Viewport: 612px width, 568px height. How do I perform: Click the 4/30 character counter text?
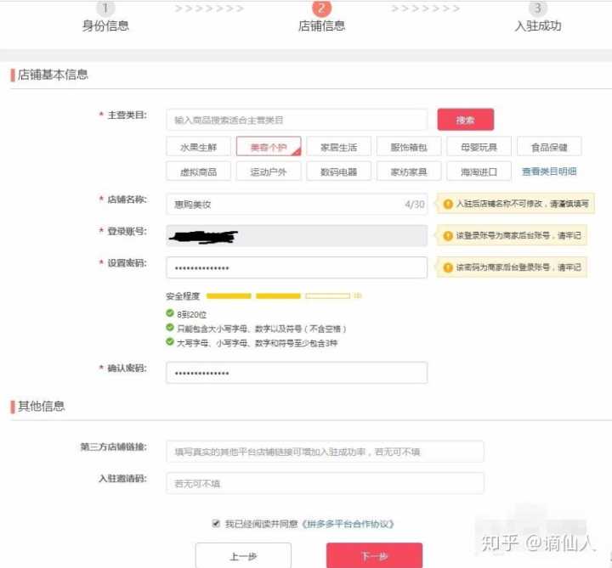[415, 204]
